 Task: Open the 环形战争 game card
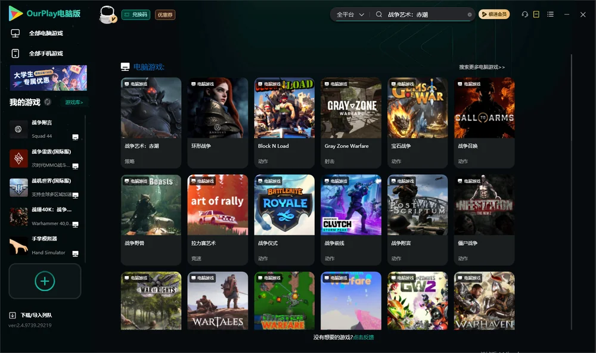pos(218,122)
